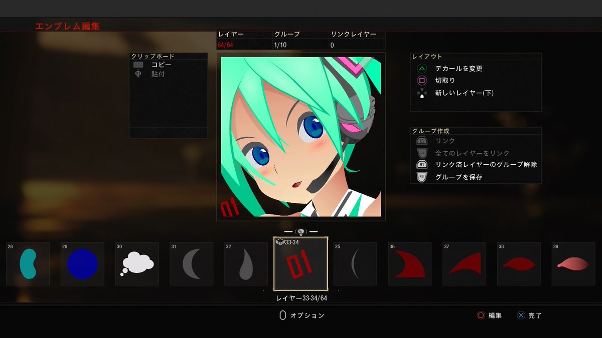Click the linked layers stack icon on 33-34
The height and width of the screenshot is (338, 602).
click(x=280, y=242)
